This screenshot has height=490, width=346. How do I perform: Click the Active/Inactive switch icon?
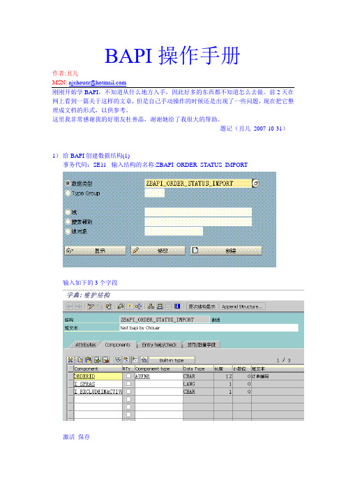tap(99, 306)
